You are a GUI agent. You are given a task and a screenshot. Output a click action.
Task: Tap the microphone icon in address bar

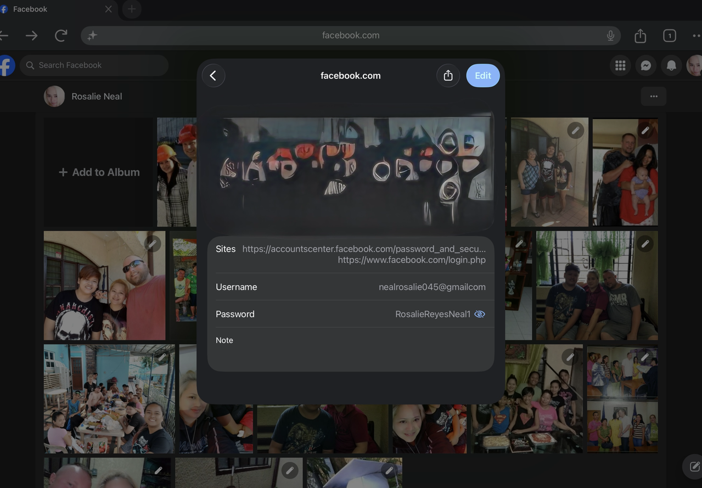point(610,36)
